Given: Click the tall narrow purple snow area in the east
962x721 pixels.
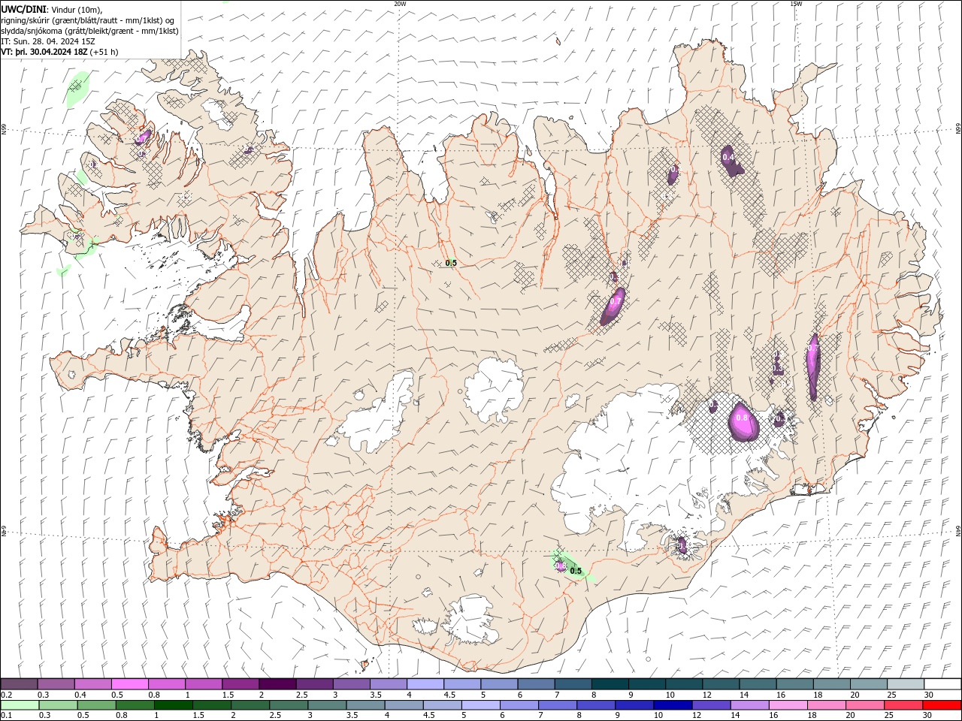Looking at the screenshot, I should coord(812,367).
